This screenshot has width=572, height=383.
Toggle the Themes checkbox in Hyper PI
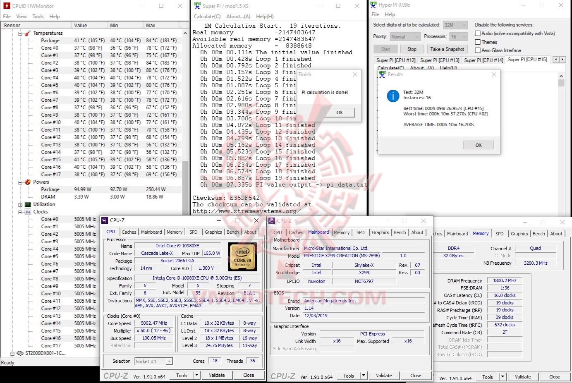(x=478, y=42)
